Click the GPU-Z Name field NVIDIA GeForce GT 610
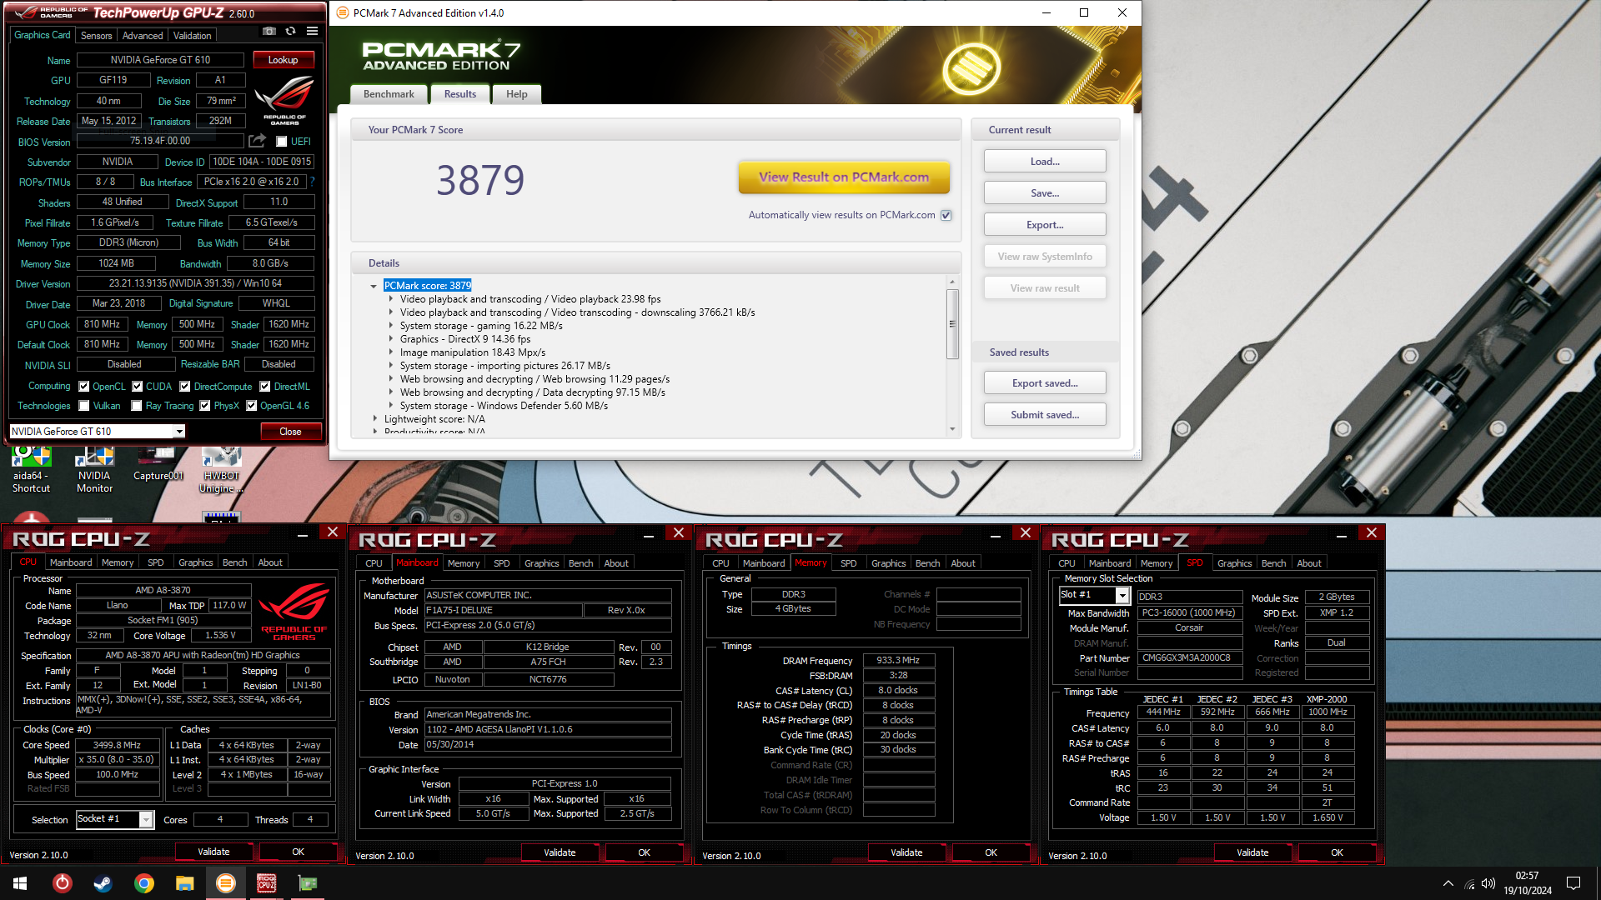Viewport: 1601px width, 900px height. [160, 60]
